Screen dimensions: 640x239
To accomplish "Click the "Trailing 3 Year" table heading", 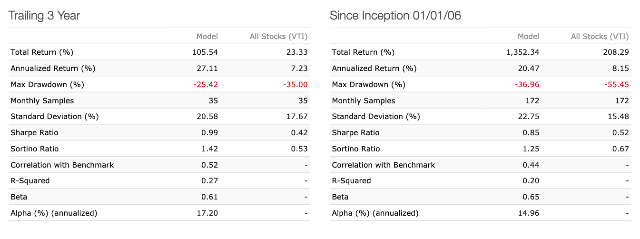I will coord(44,16).
